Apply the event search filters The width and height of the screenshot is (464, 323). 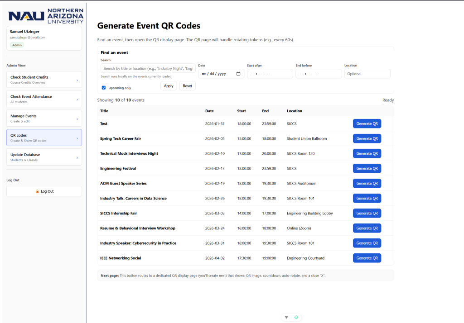click(x=169, y=85)
